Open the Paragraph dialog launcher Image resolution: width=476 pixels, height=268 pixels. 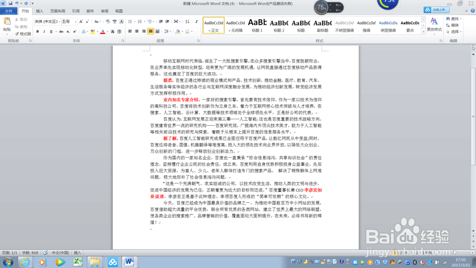click(198, 40)
